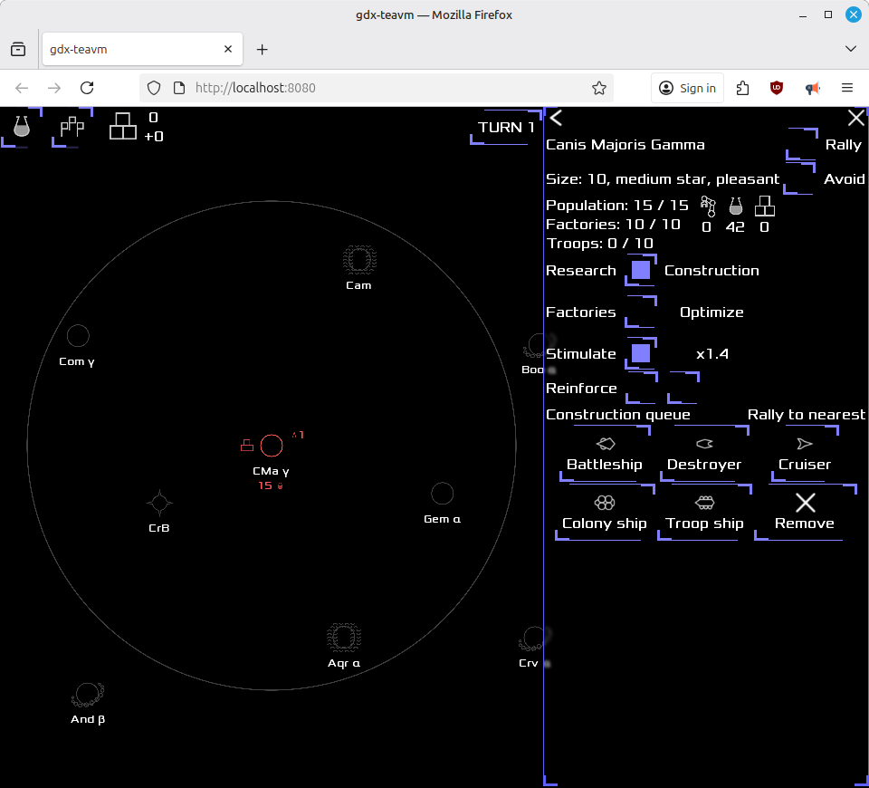869x788 pixels.
Task: Click the flask allocation icon showing 42
Action: point(735,207)
